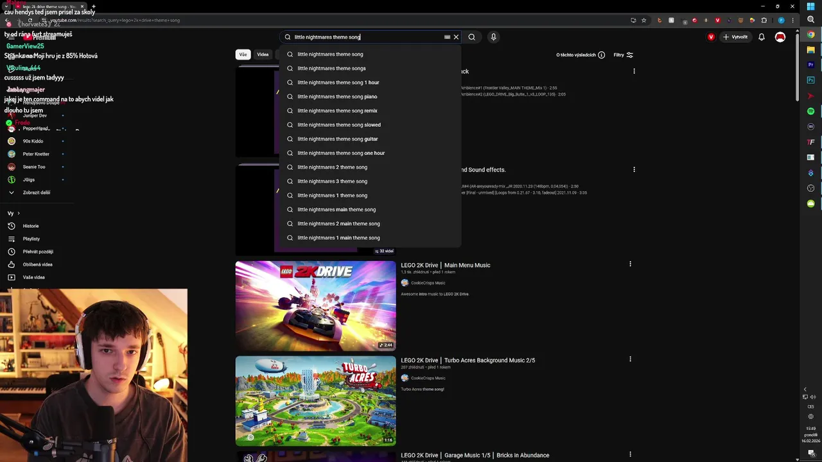This screenshot has width=822, height=462.
Task: Expand 'Zobrazit další' subscriptions list
Action: pos(36,193)
